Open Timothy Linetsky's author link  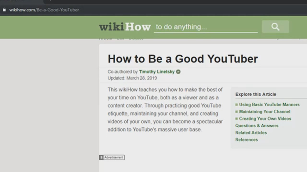pyautogui.click(x=157, y=71)
